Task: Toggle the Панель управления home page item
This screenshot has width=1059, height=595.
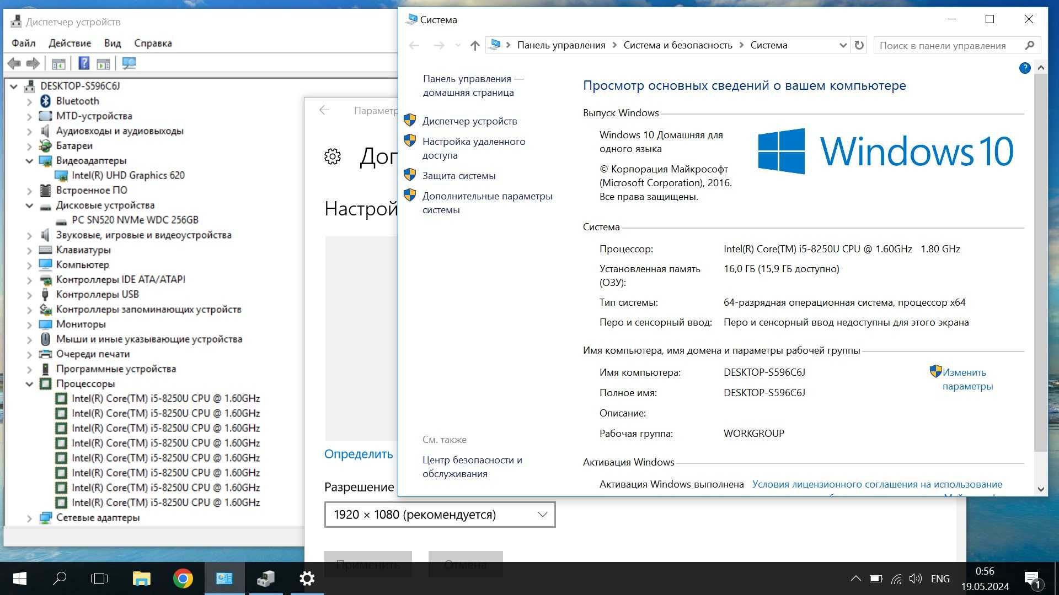Action: 473,85
